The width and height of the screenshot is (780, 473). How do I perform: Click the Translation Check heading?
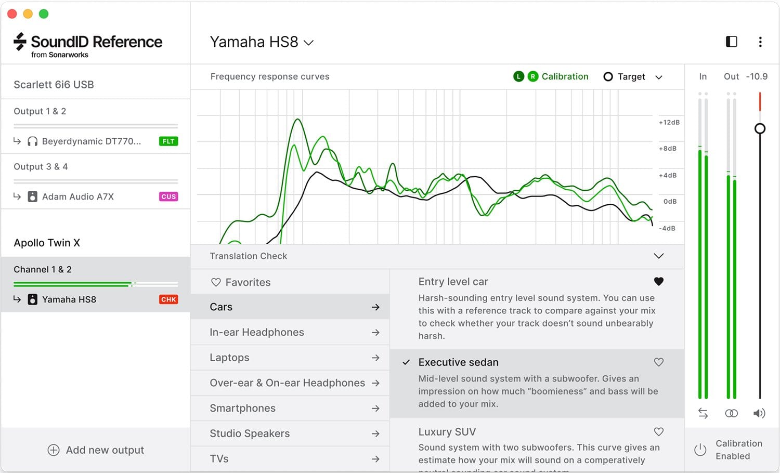click(x=248, y=256)
